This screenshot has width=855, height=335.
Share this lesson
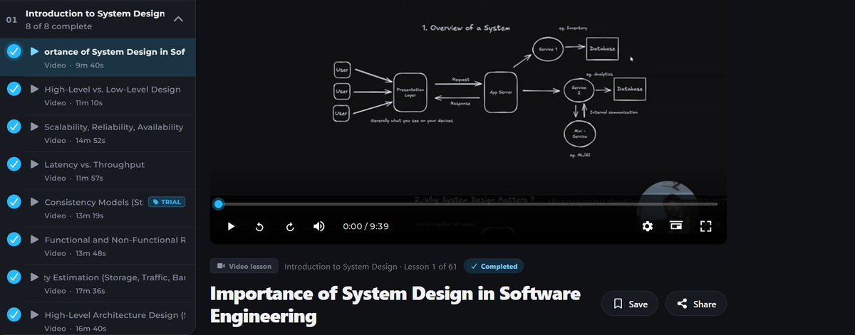coord(696,304)
